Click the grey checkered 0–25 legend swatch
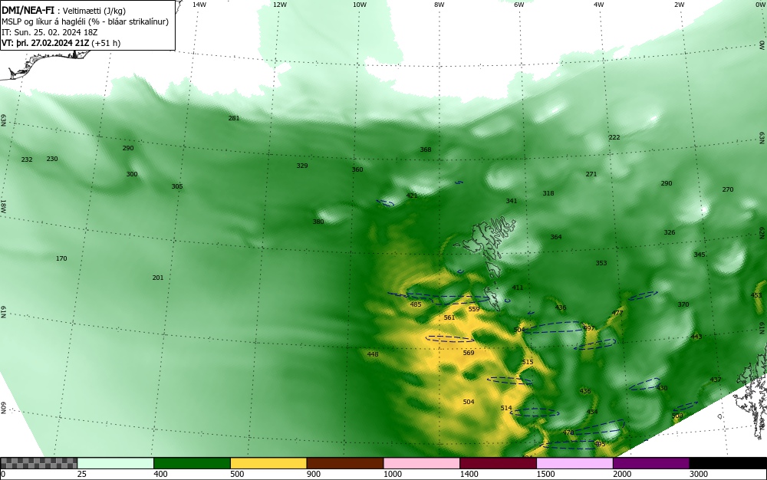This screenshot has height=480, width=767. pyautogui.click(x=39, y=463)
